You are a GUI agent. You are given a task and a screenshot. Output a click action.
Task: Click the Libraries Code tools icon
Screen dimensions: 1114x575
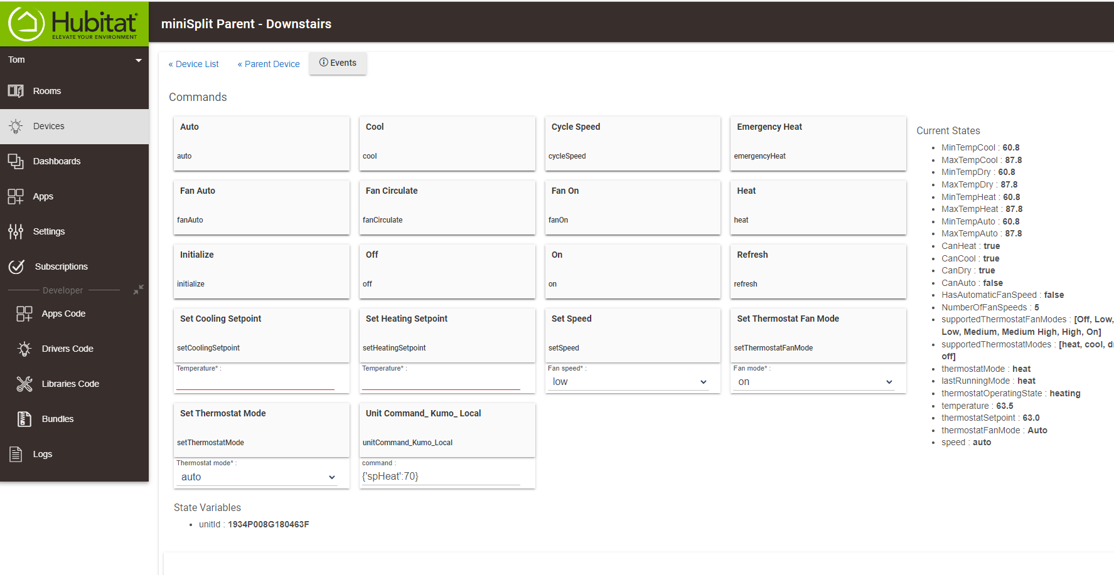tap(24, 384)
